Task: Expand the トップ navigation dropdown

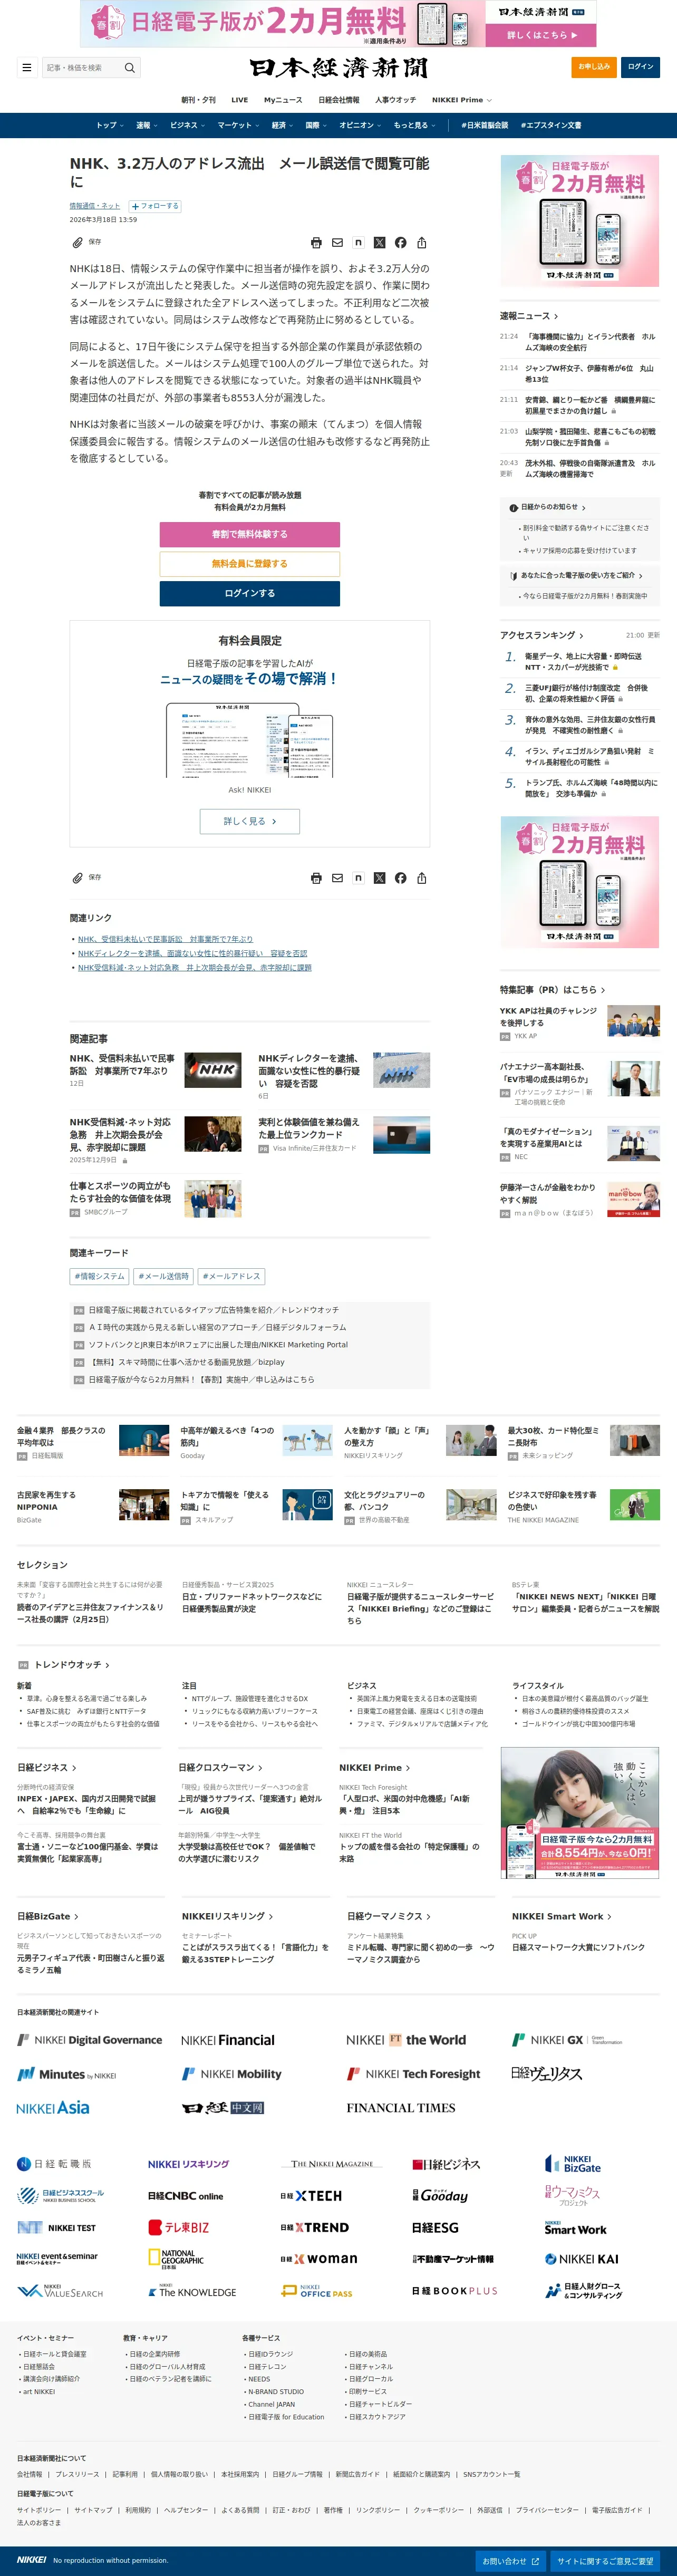Action: [x=110, y=126]
